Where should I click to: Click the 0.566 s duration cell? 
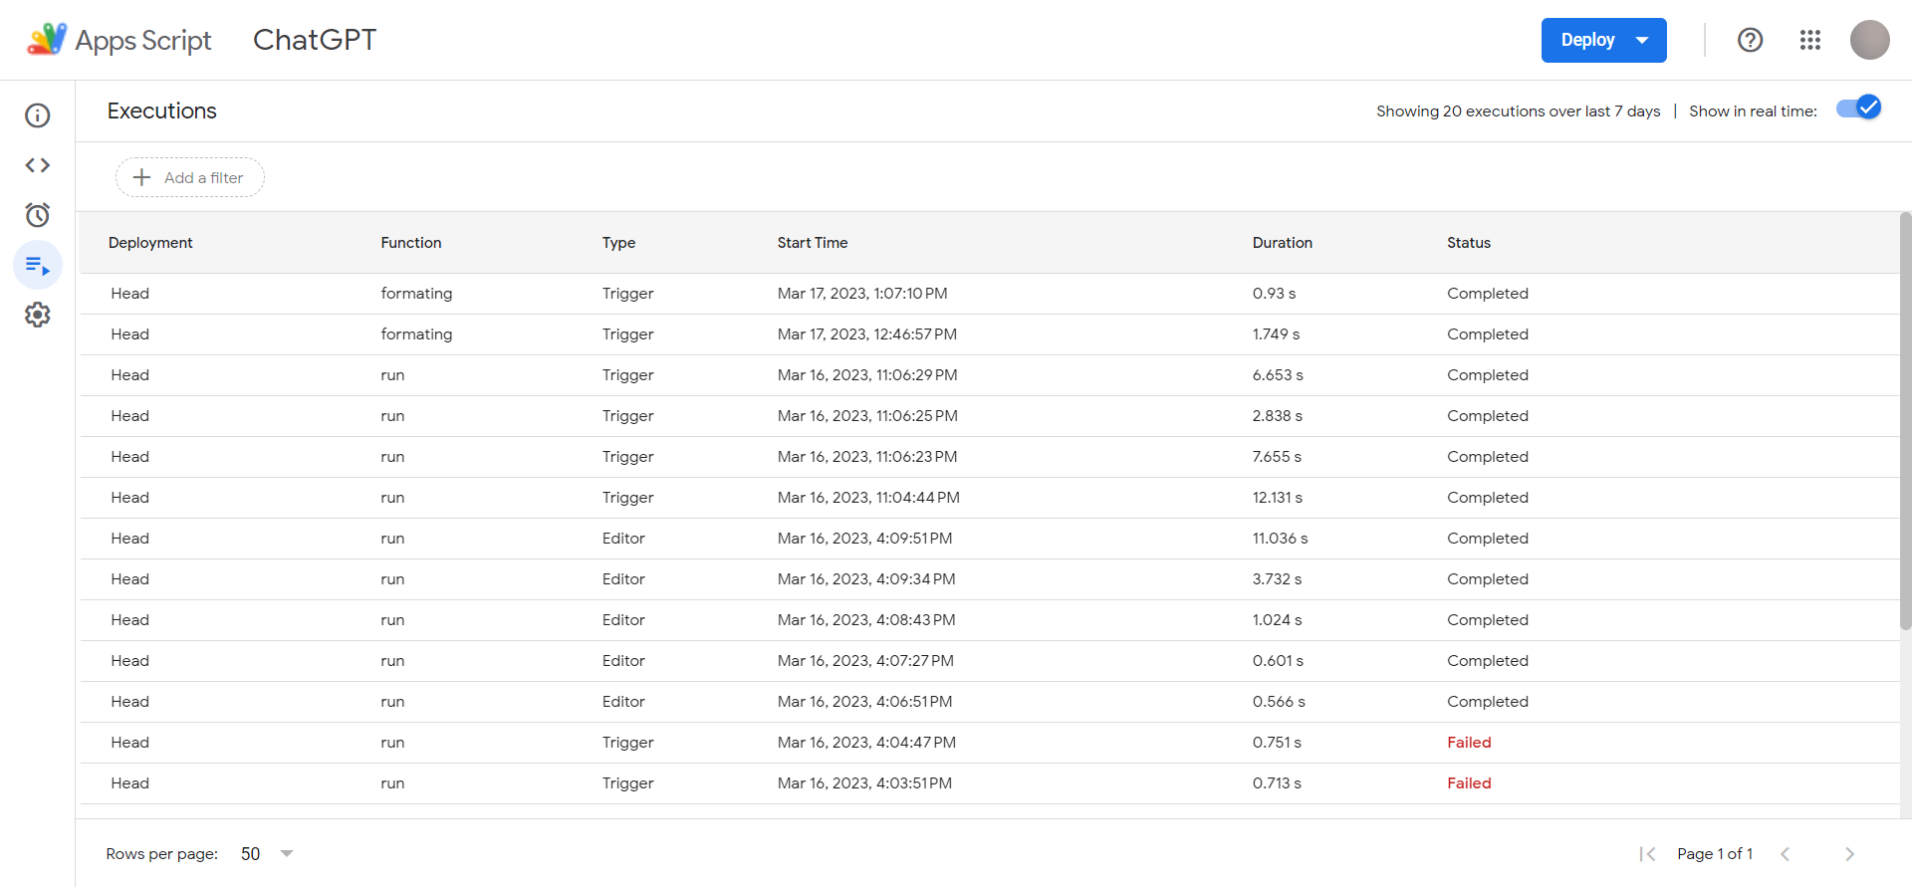click(x=1279, y=702)
